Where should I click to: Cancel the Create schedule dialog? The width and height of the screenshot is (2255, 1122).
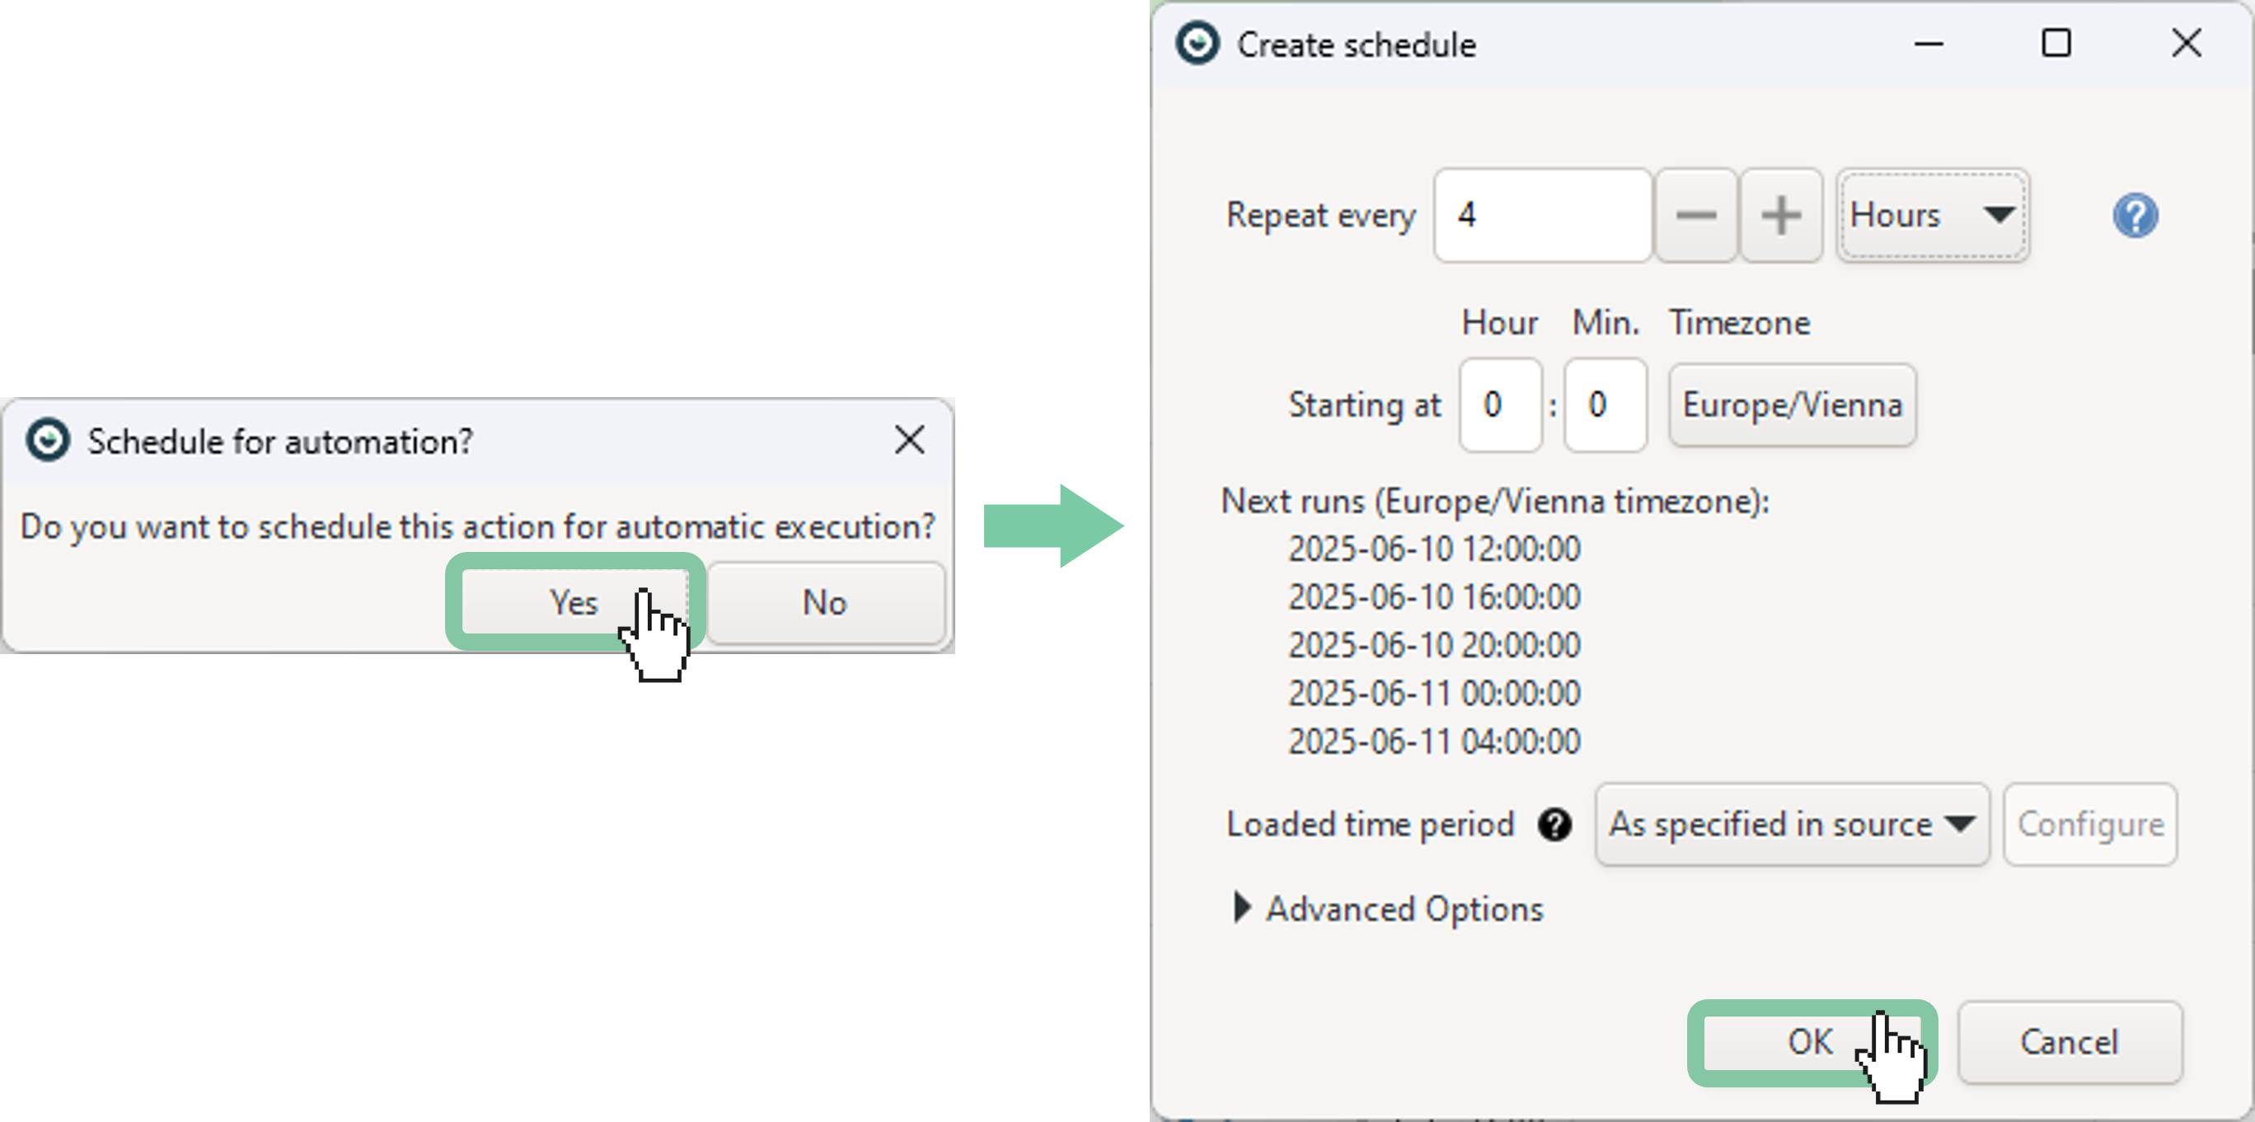2069,1041
